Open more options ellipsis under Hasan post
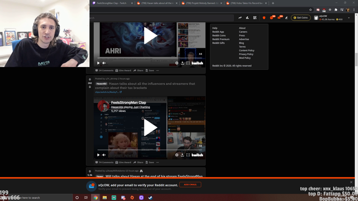The image size is (358, 201). point(158,162)
